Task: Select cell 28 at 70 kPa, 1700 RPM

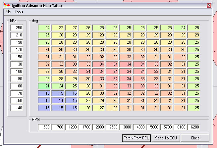Action: (x=85, y=93)
